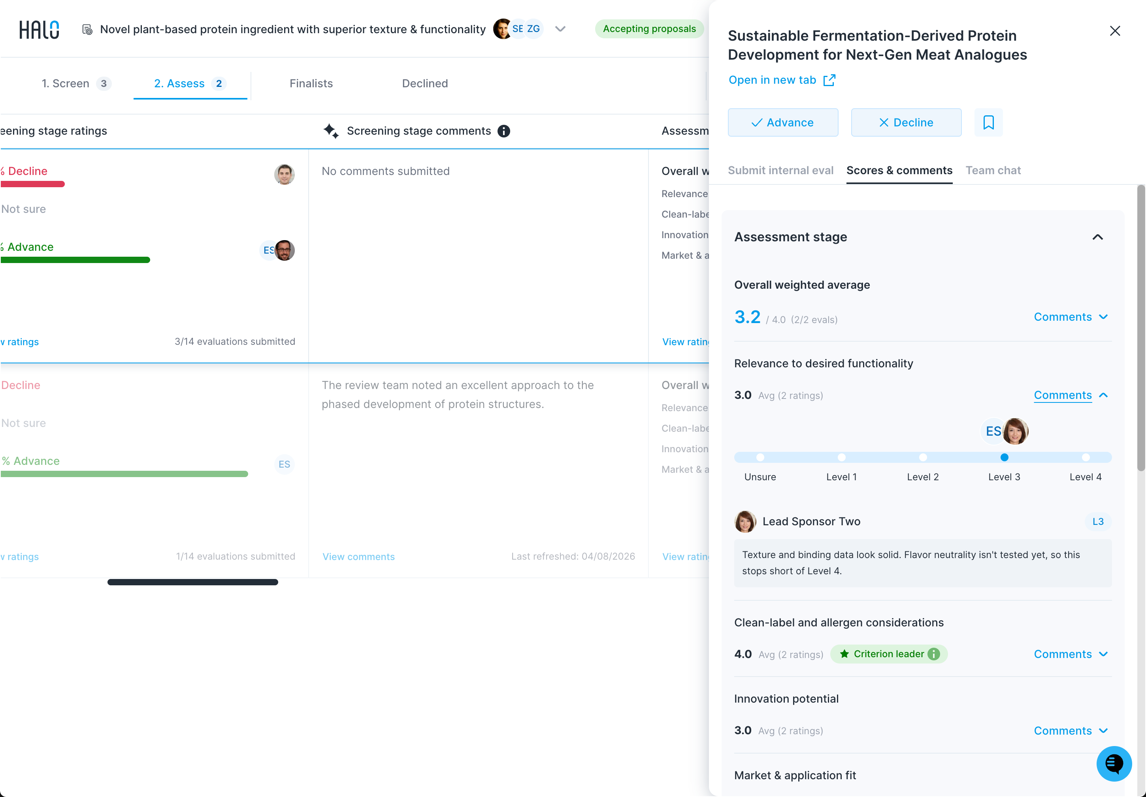Click the side panel vertical scrollbar
1146x797 pixels.
click(1140, 328)
